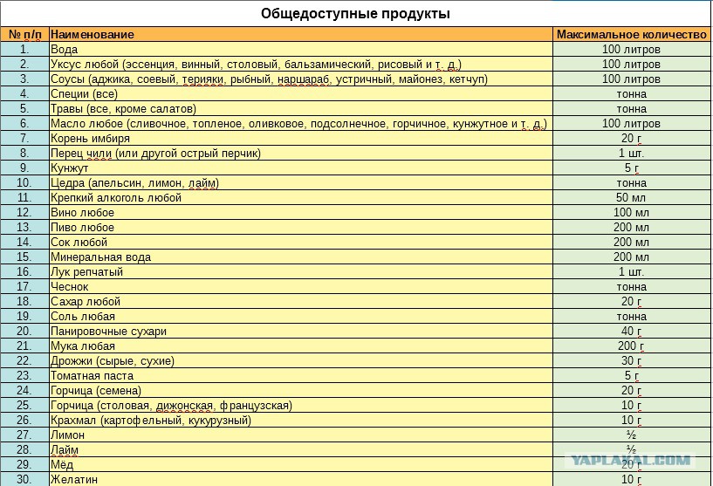Screen dimensions: 713x486
Task: Select the cell starting with 'Соусы (аджика'
Action: tap(301, 79)
